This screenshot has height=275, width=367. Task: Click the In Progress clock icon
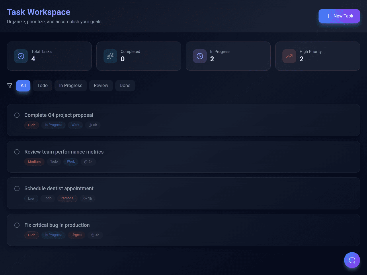200,56
